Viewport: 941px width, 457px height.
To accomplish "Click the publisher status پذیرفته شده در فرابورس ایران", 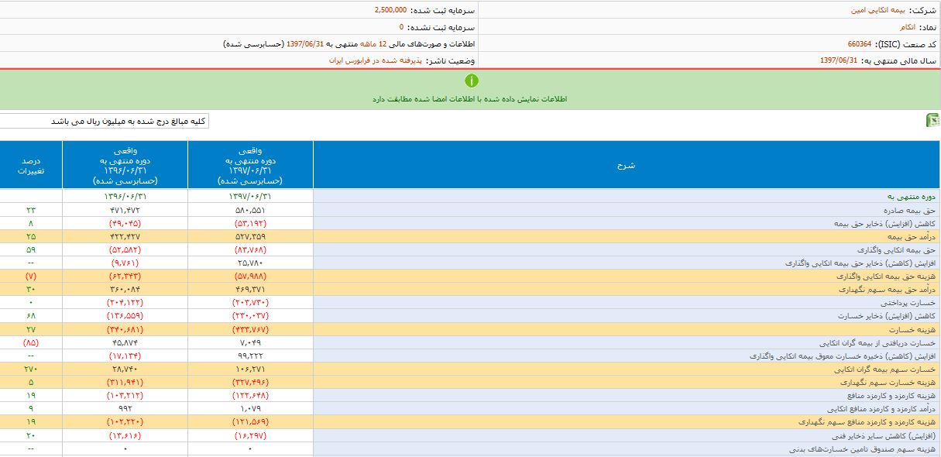I will point(376,60).
